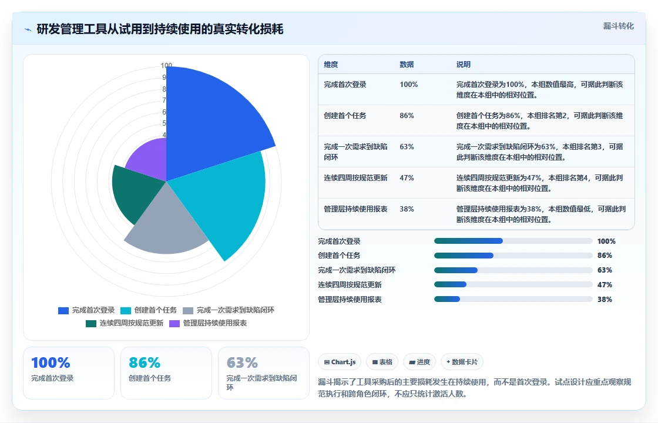
Task: Click the 完成首次登录为100% description cell
Action: [x=540, y=90]
